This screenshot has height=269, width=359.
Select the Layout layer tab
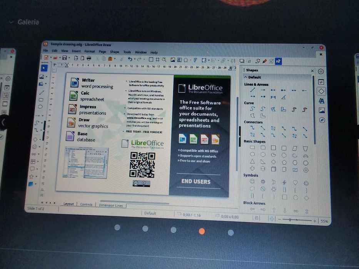point(68,204)
